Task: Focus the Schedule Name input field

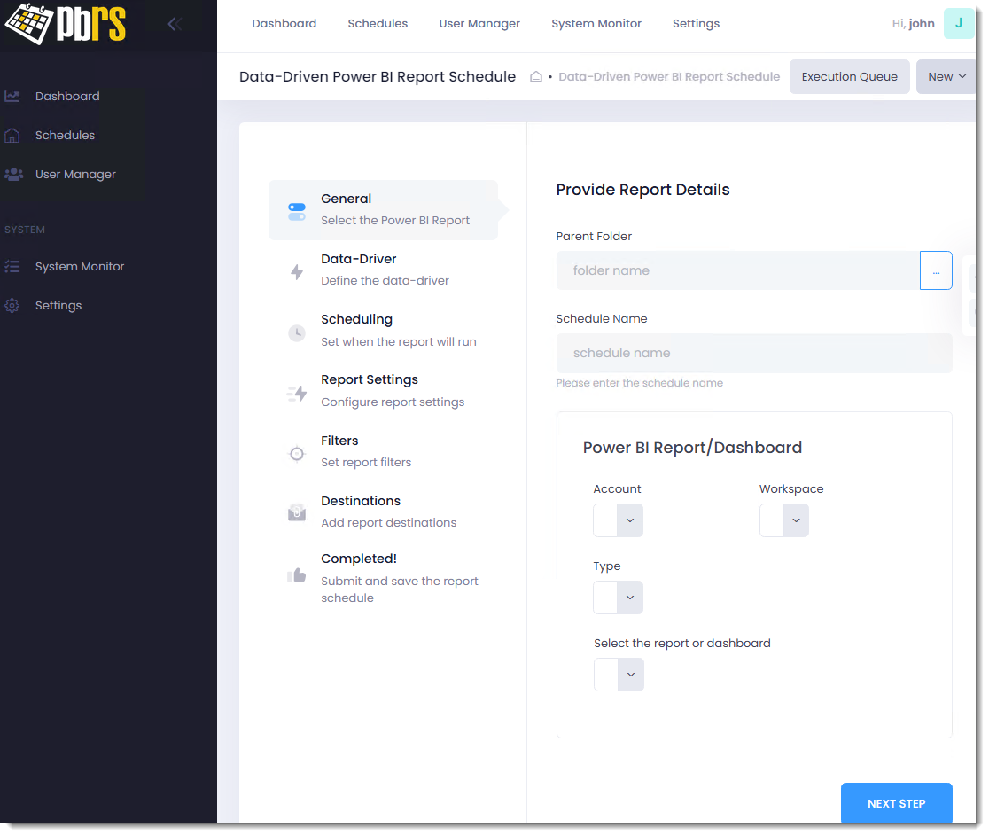Action: [754, 354]
